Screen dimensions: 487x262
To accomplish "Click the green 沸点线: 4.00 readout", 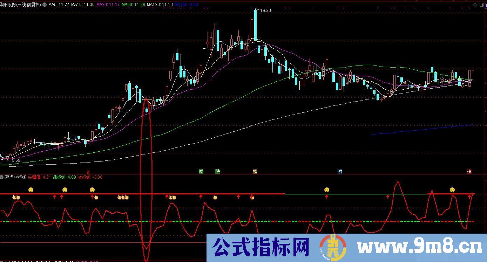I will pos(64,177).
